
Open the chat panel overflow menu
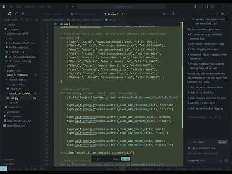228,14
